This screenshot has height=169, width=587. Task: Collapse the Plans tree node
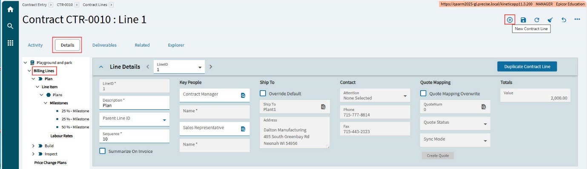click(x=42, y=95)
